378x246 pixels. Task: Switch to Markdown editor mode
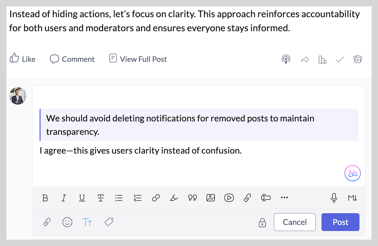point(352,198)
